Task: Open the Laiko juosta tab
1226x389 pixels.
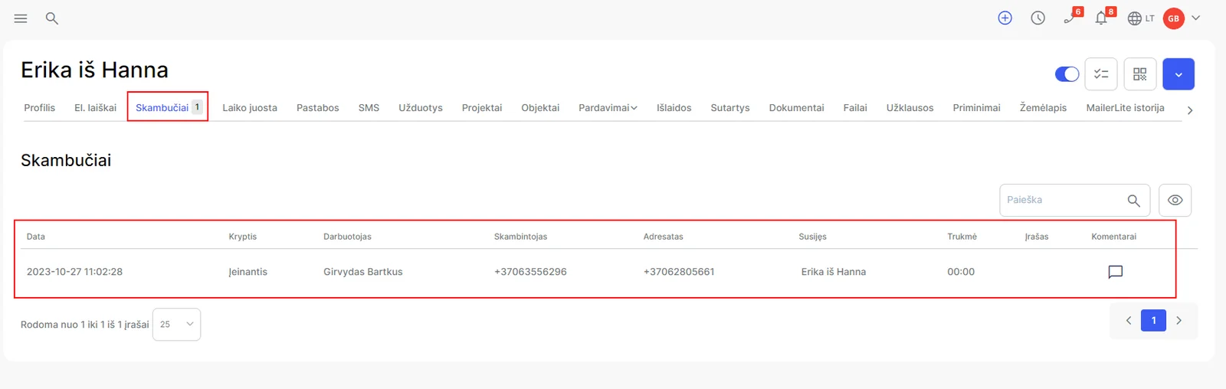Action: [x=250, y=108]
